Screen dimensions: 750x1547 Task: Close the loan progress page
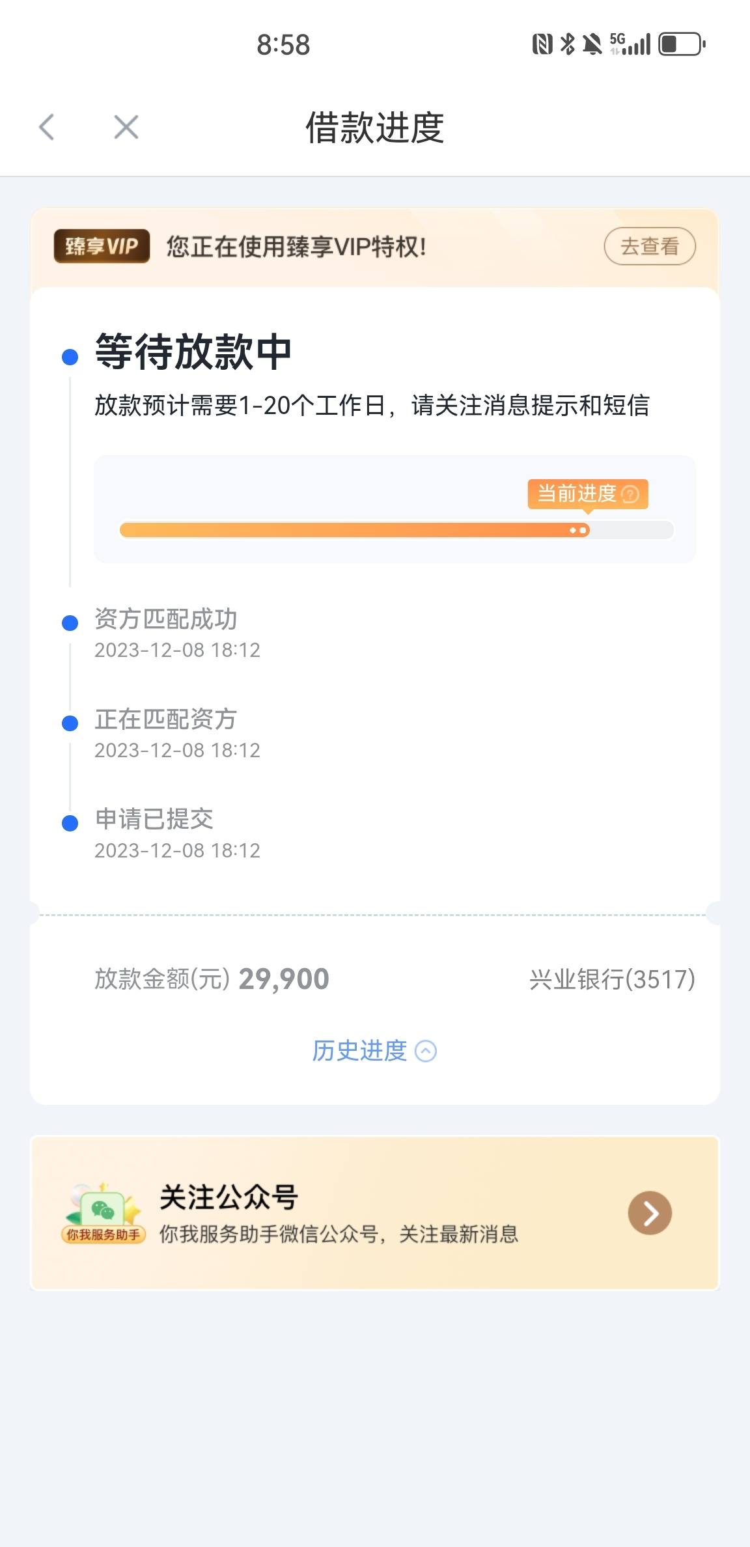(126, 127)
